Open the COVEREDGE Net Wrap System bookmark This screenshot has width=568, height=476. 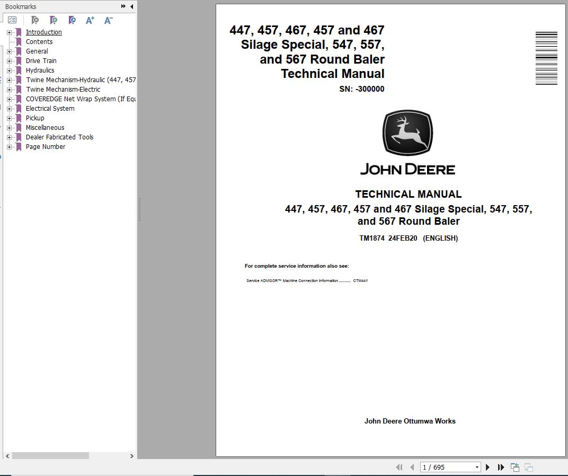81,99
